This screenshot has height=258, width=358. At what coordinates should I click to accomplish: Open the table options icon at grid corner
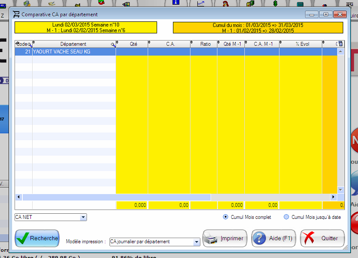[x=340, y=44]
